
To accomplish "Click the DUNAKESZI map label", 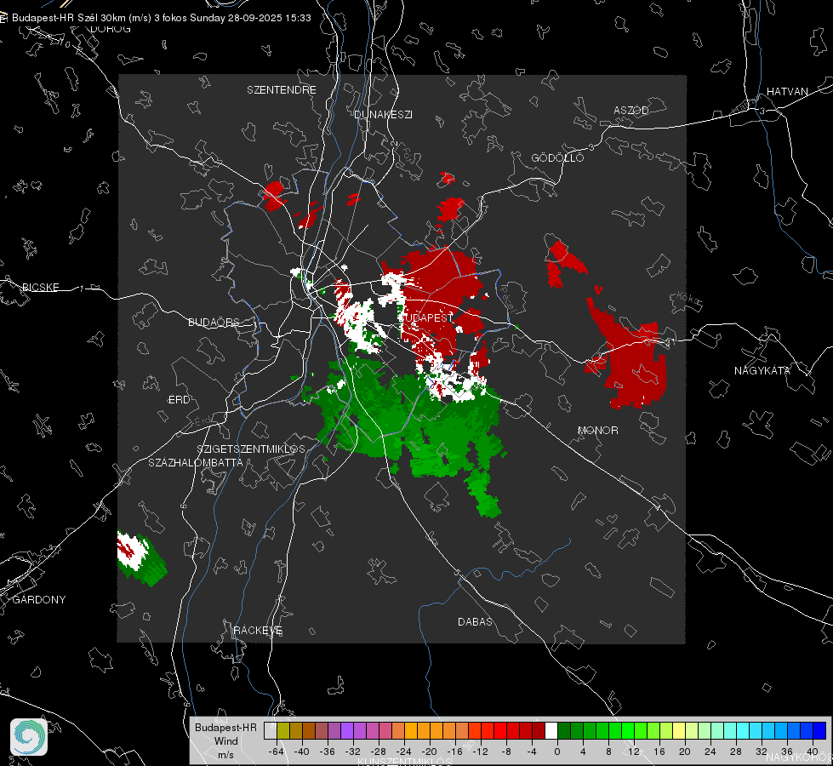I will [383, 115].
